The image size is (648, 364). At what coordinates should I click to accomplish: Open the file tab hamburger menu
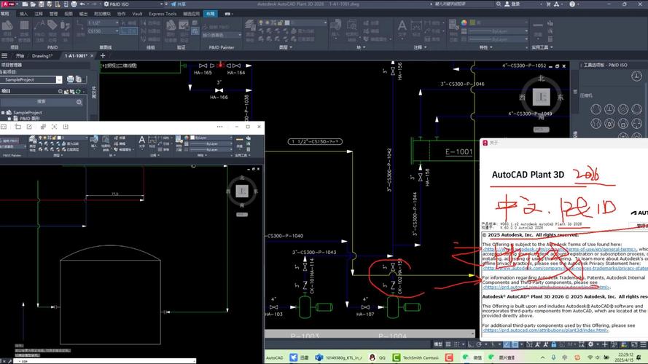coord(4,56)
